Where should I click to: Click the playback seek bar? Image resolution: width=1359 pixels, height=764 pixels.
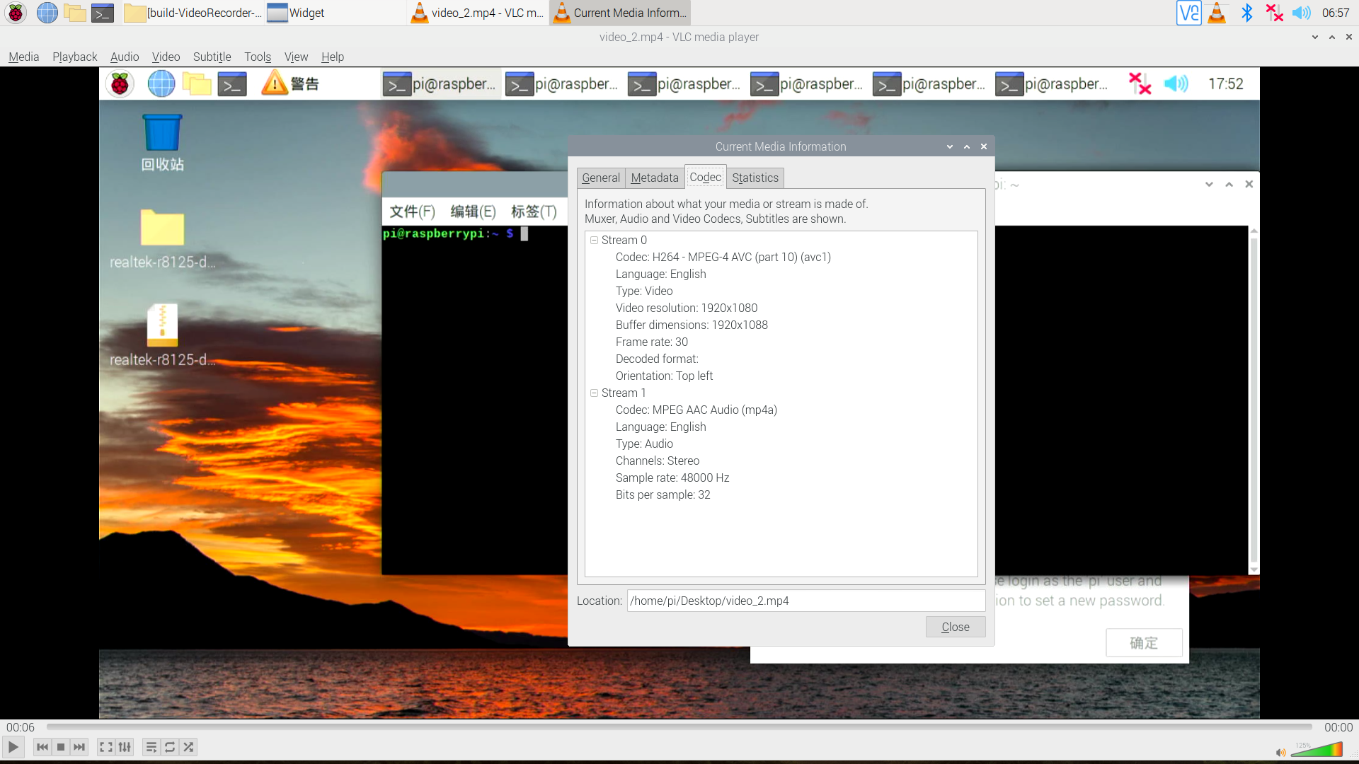[679, 727]
